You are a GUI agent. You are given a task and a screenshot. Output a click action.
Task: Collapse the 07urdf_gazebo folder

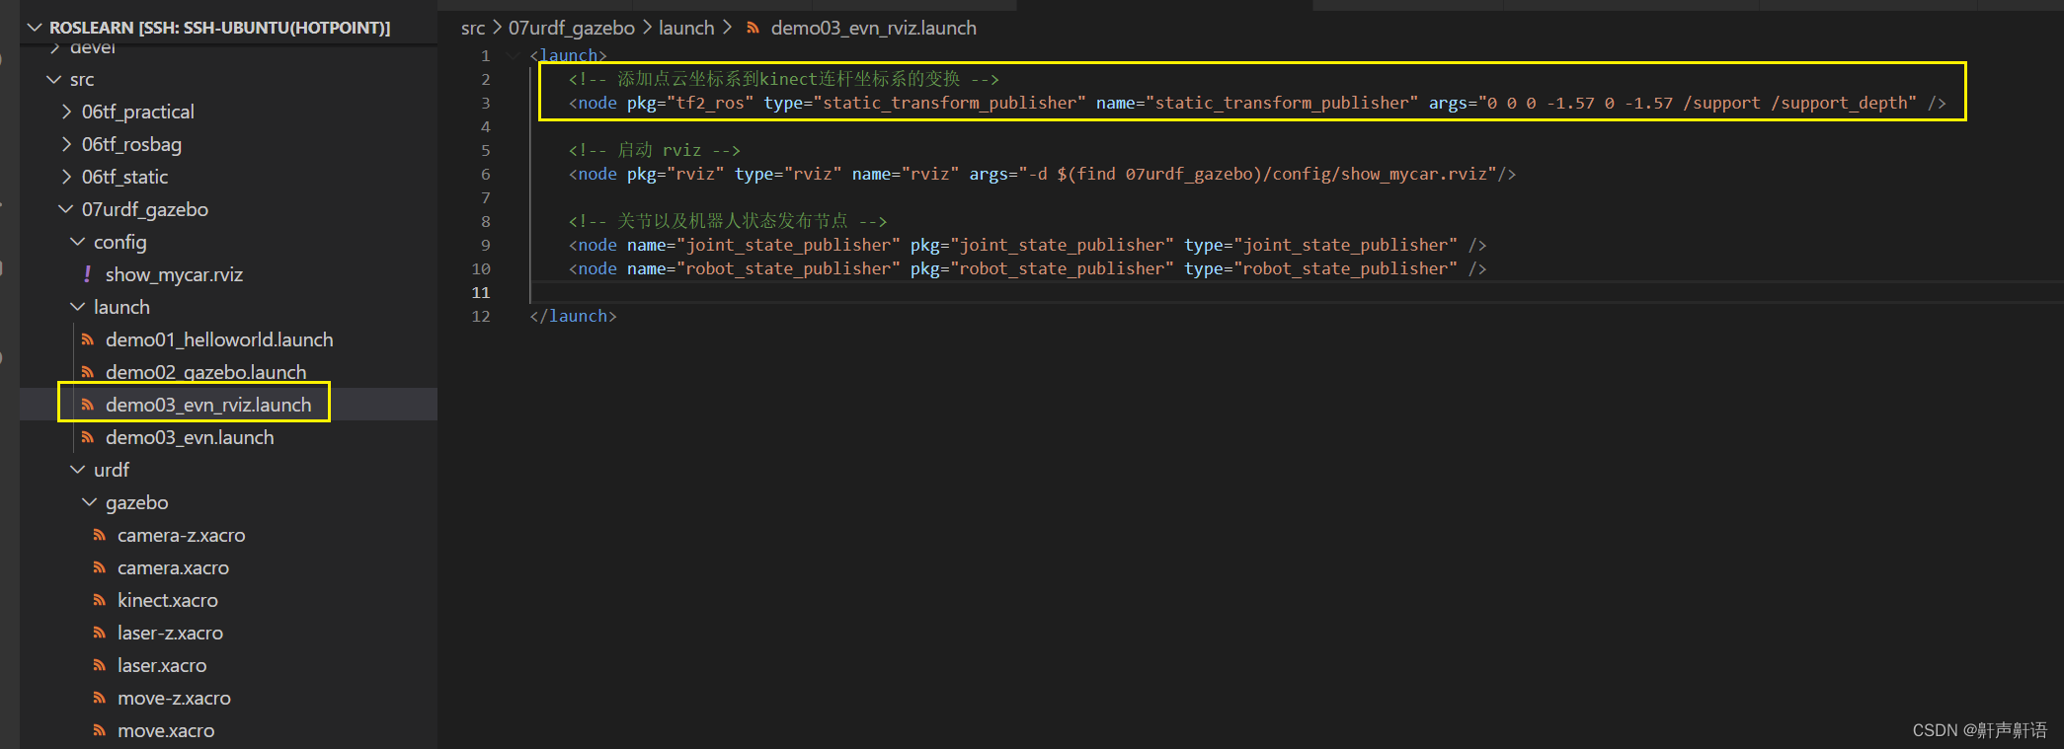click(66, 209)
